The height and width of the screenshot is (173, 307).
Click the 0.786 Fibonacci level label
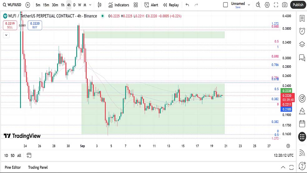pos(275,65)
